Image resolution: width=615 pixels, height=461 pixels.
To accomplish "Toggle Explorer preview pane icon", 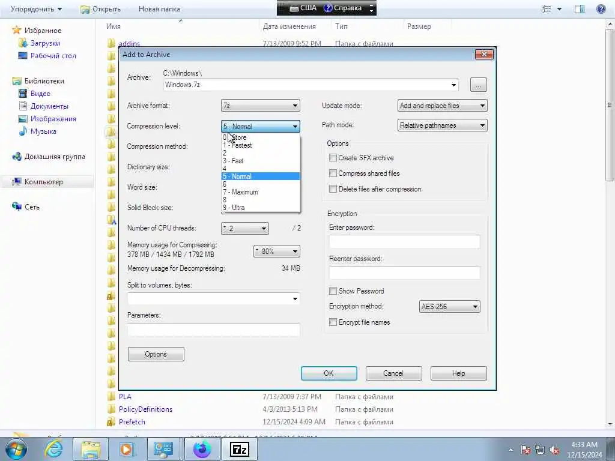I will 580,8.
